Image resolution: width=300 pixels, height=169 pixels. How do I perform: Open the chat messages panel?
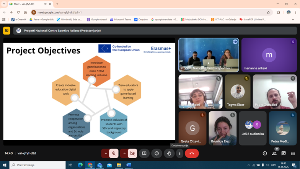[284, 153]
